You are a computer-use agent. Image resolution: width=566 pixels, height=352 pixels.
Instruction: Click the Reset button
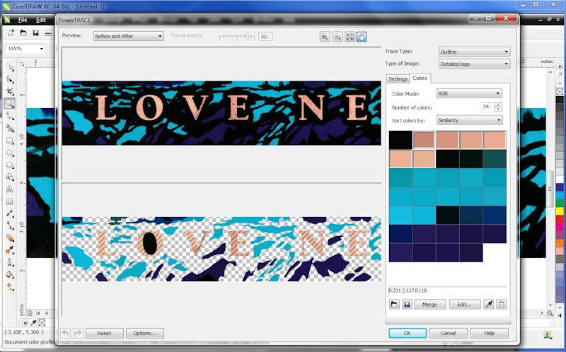point(104,333)
